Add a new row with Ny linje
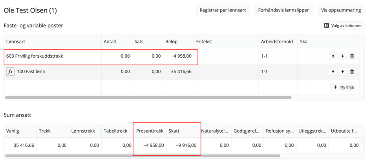The height and width of the screenshot is (162, 371). [344, 87]
